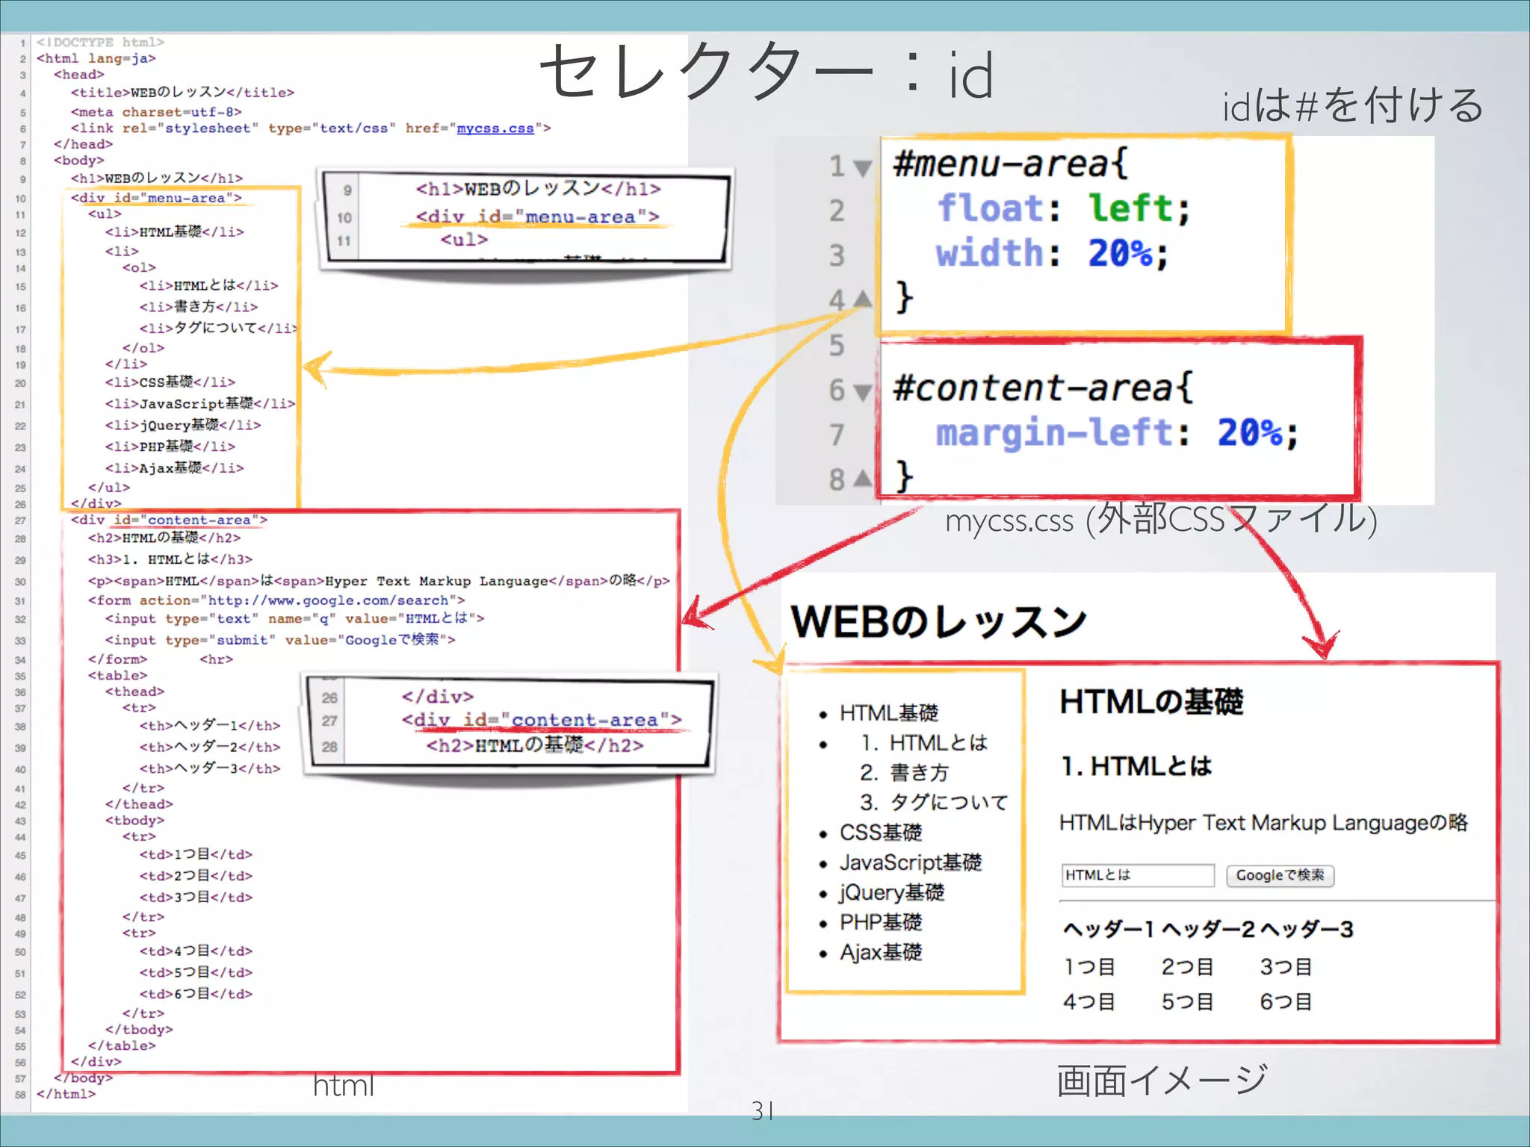Click the 'width: 20%;' CSS declaration
Image resolution: width=1530 pixels, height=1147 pixels.
(1053, 253)
